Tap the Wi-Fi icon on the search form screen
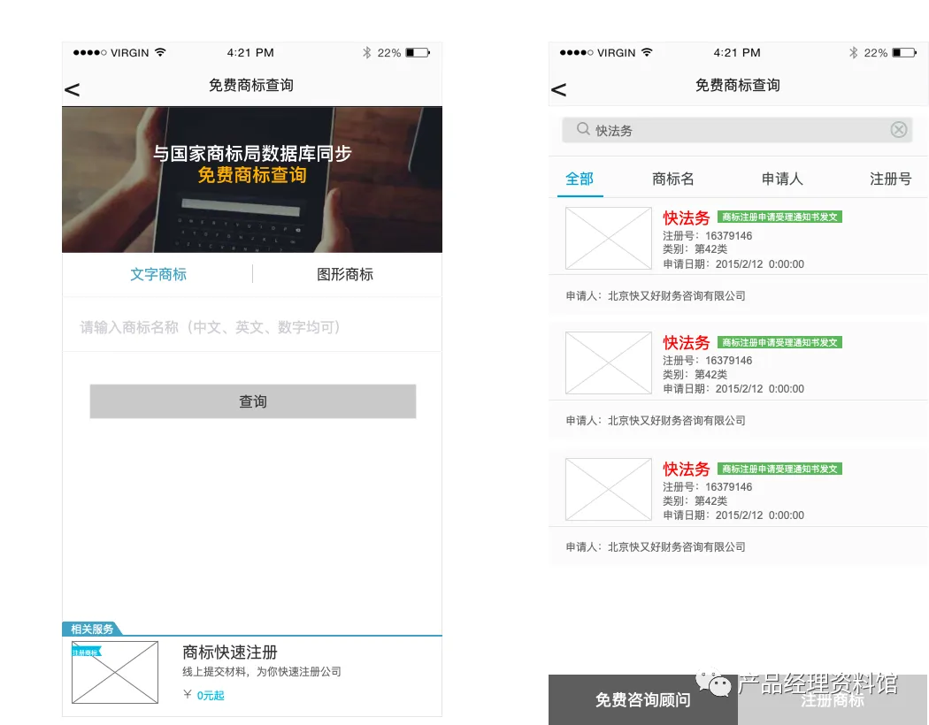 160,52
